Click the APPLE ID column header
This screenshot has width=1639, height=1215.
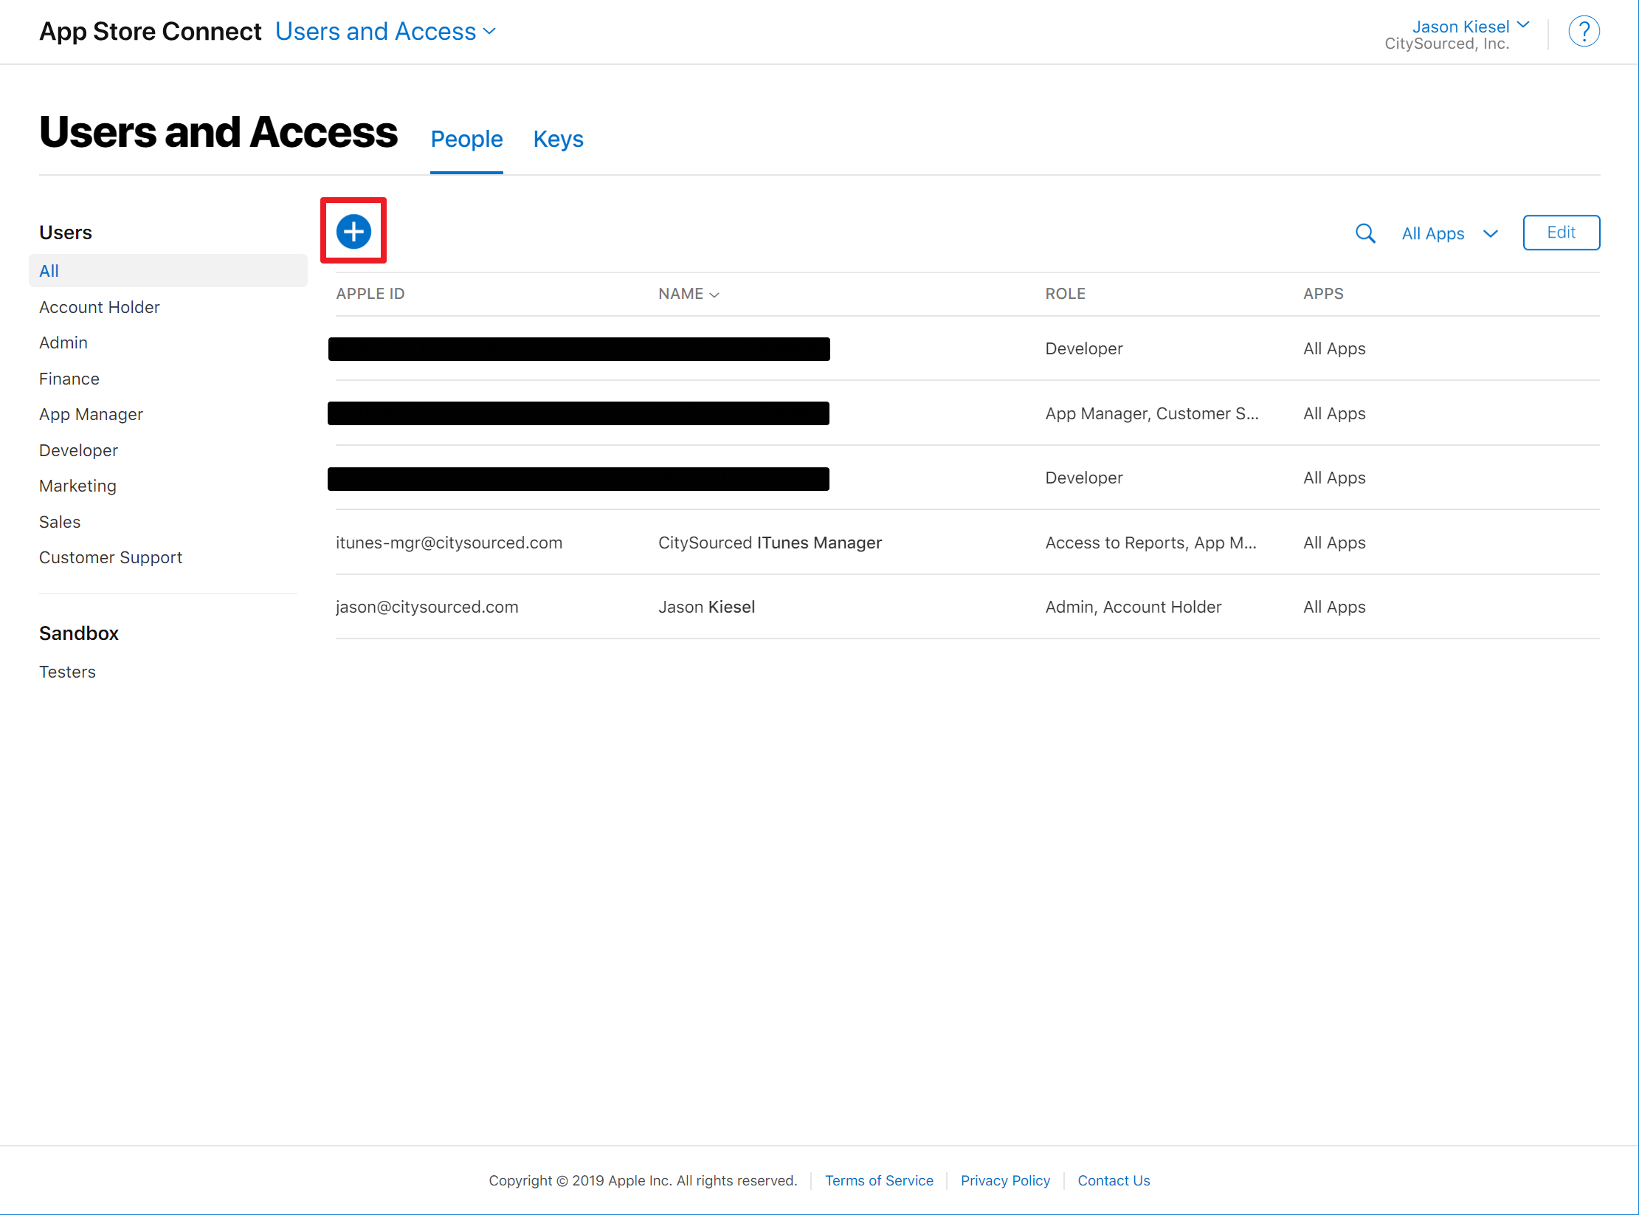tap(370, 294)
